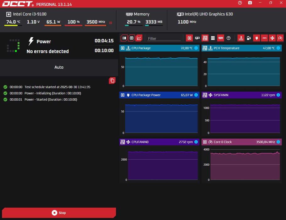Screen dimensions: 286x220
Task: Click the red dots beside 3500 MHz
Action: pos(111,23)
